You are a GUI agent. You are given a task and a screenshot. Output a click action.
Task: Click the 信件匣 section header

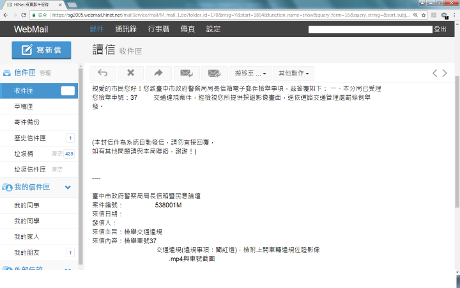pyautogui.click(x=25, y=72)
